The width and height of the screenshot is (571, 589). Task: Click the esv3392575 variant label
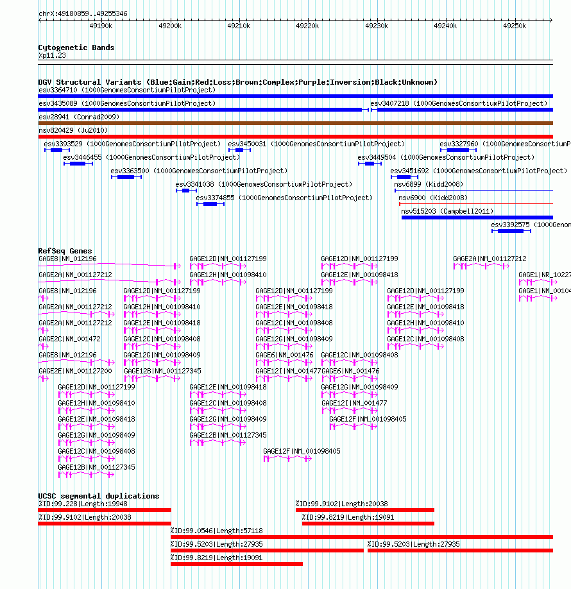click(x=531, y=225)
